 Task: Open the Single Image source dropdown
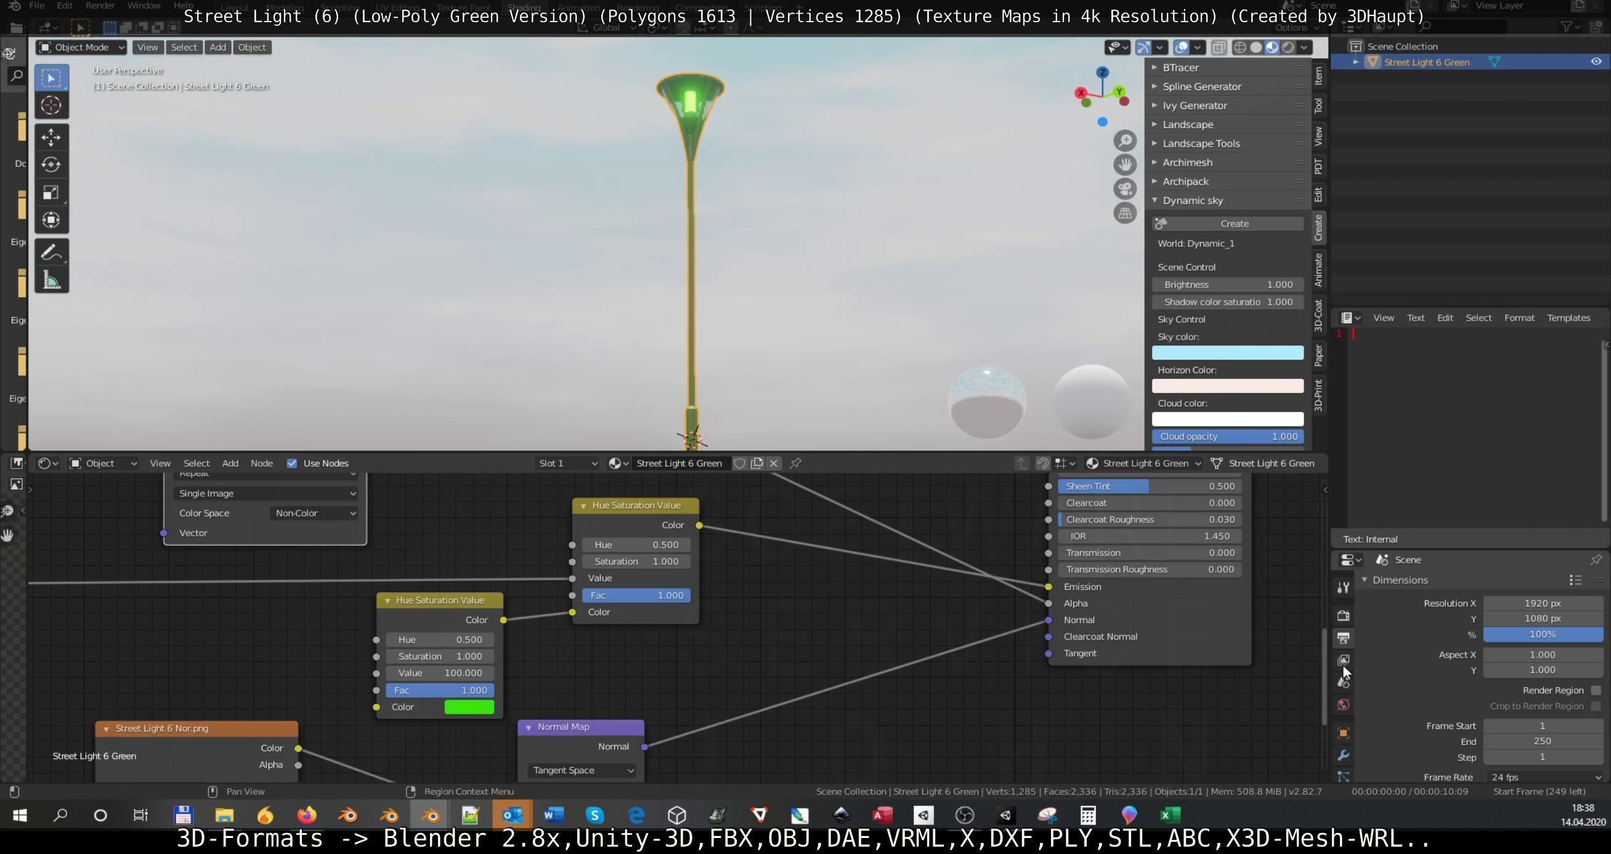265,493
